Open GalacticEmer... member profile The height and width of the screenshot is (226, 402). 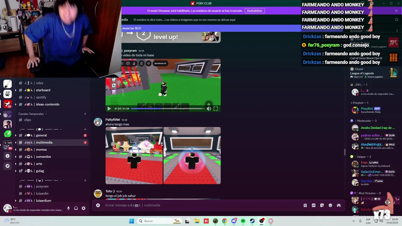373,173
